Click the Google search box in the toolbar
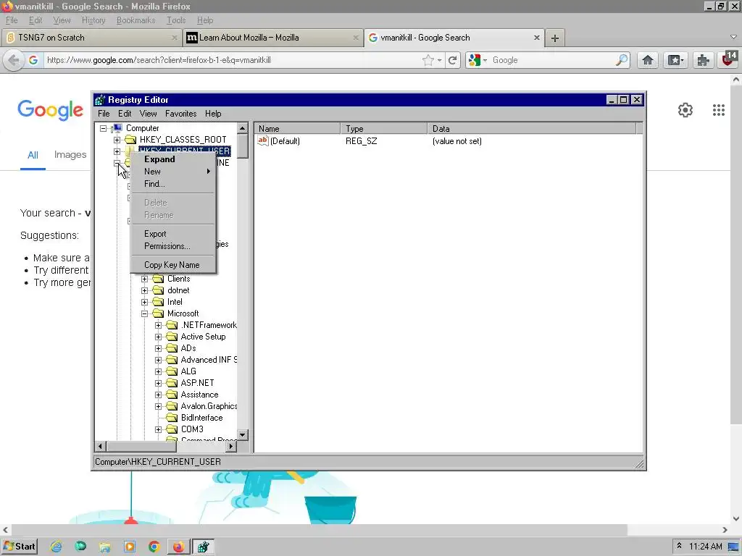 pyautogui.click(x=551, y=60)
